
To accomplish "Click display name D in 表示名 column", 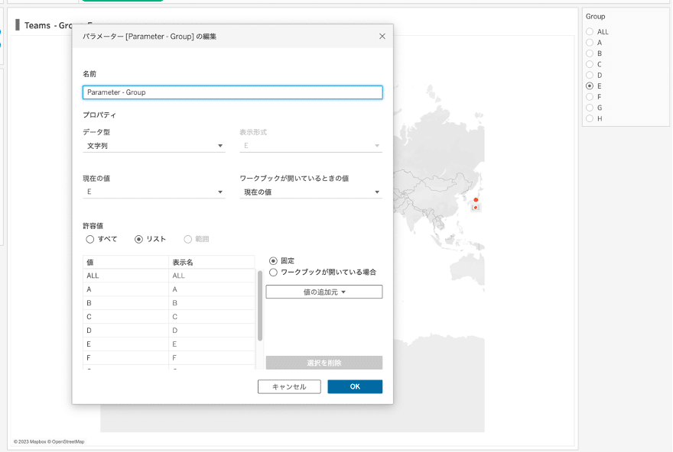I will tap(212, 331).
